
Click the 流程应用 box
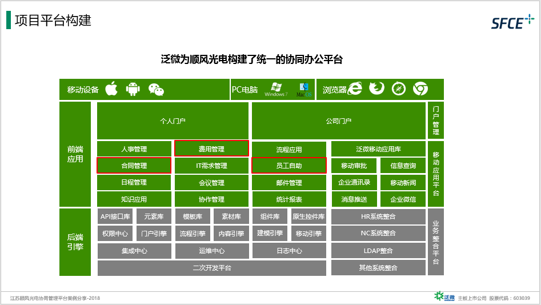pyautogui.click(x=289, y=149)
